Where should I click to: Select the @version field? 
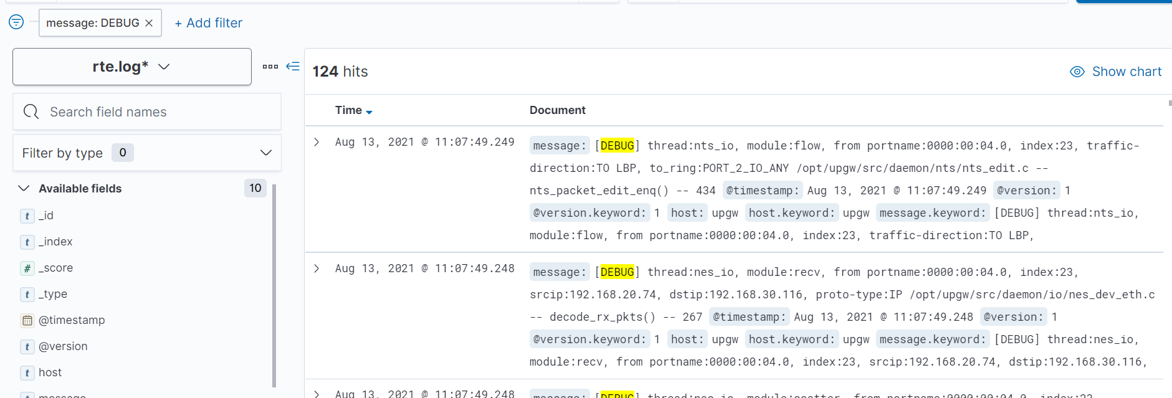63,346
